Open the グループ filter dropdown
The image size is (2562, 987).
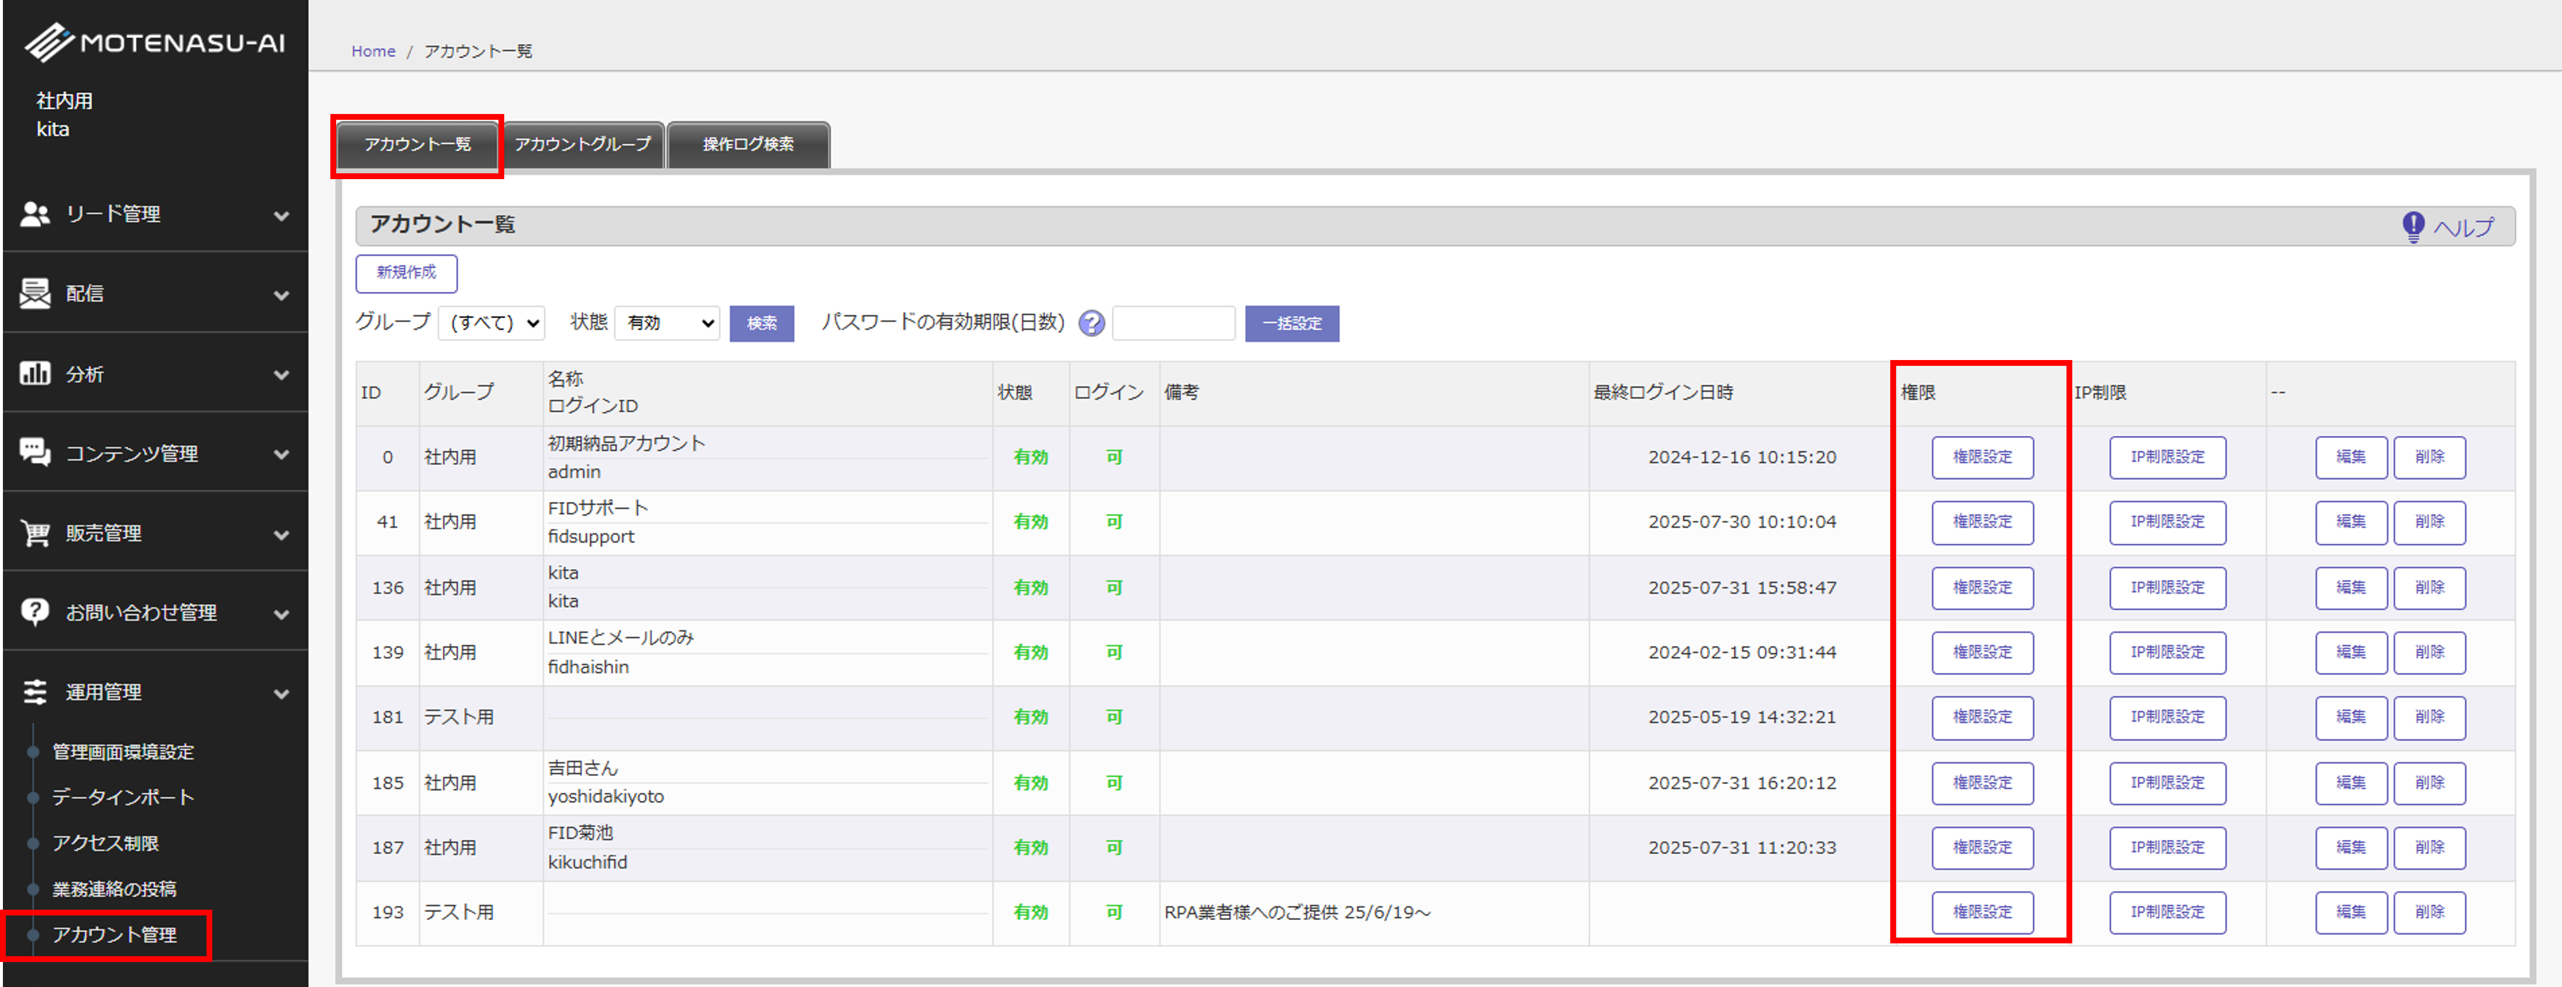coord(491,323)
